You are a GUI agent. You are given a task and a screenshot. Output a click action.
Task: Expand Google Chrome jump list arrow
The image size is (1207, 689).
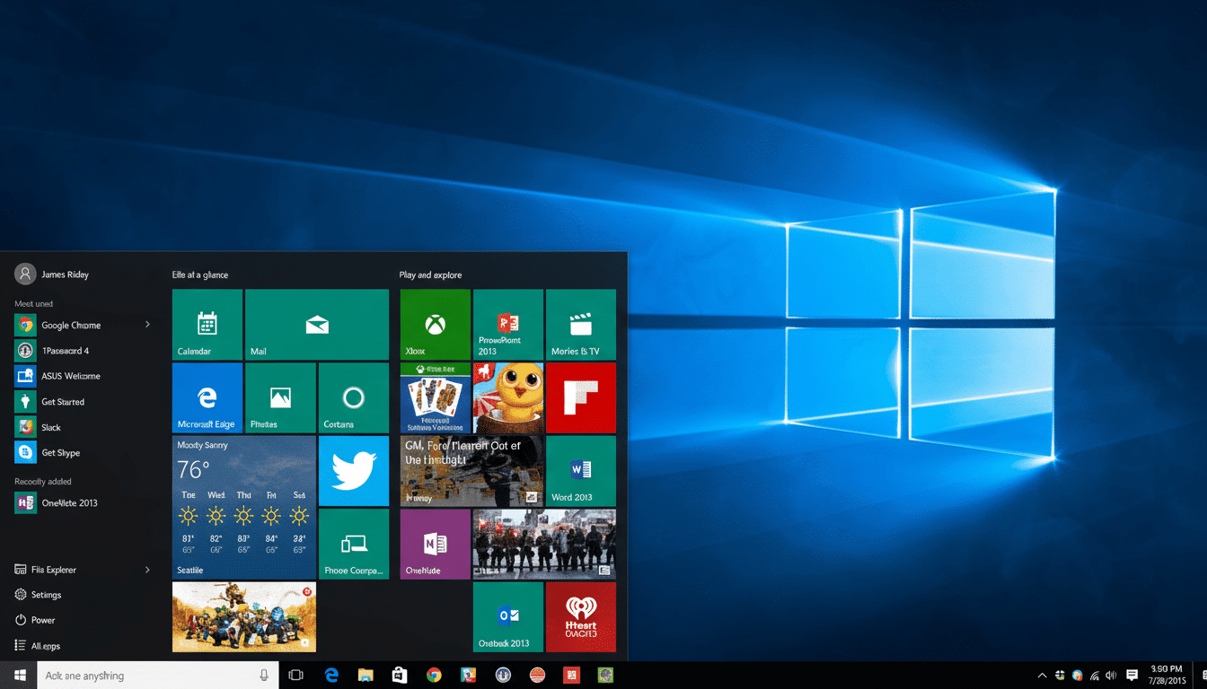(x=147, y=325)
